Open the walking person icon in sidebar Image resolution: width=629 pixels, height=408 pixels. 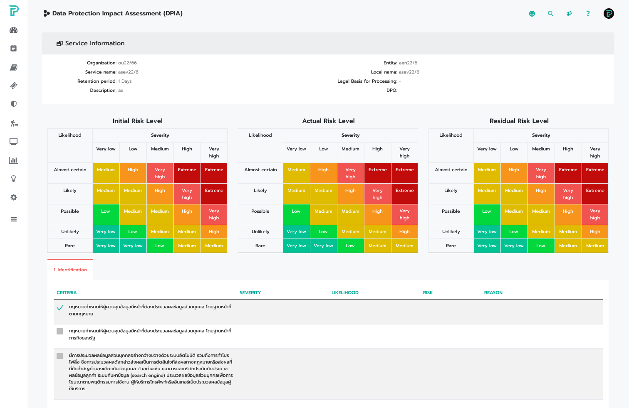click(x=13, y=123)
